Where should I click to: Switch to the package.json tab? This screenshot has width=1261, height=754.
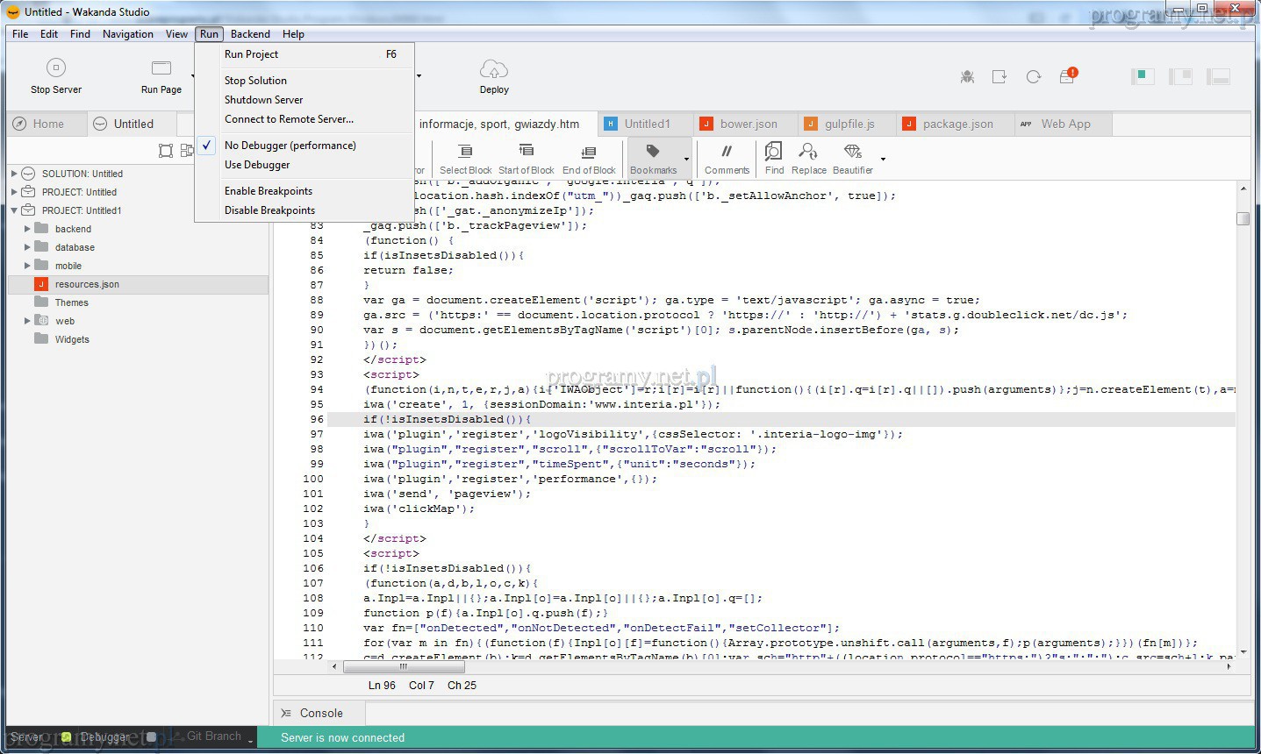click(956, 124)
